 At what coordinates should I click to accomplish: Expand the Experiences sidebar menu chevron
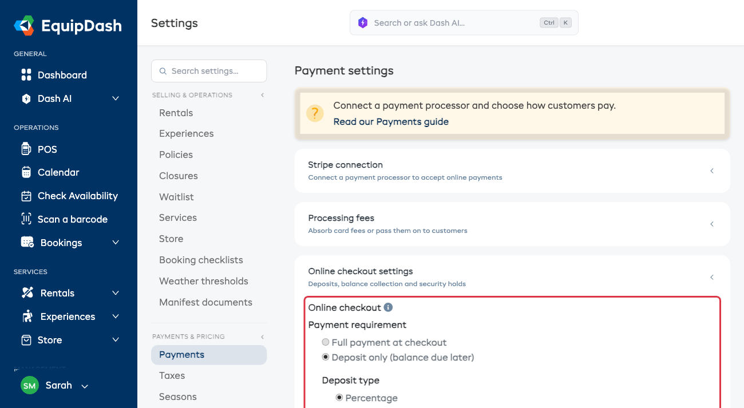pos(116,316)
